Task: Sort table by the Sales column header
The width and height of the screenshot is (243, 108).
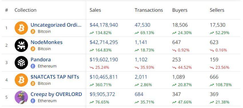Action: click(95, 10)
